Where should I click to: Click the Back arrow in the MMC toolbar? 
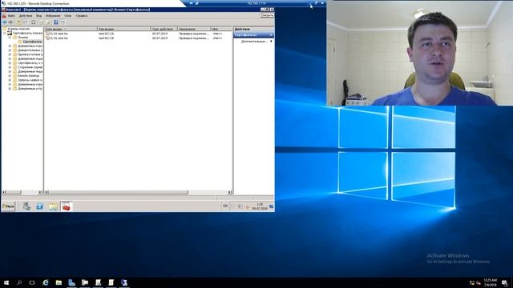(5, 22)
